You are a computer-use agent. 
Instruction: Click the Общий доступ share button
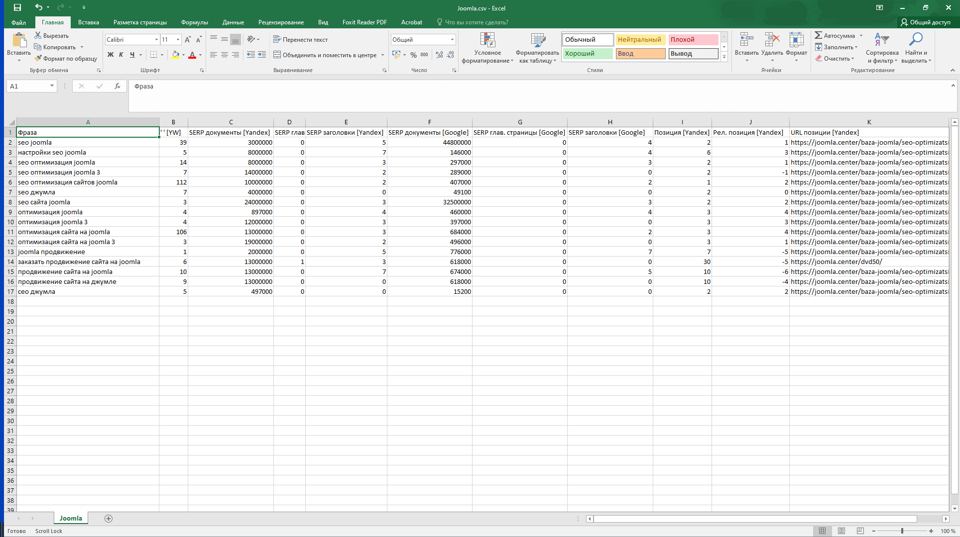pos(925,22)
